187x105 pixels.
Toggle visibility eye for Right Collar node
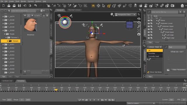click(x=149, y=38)
